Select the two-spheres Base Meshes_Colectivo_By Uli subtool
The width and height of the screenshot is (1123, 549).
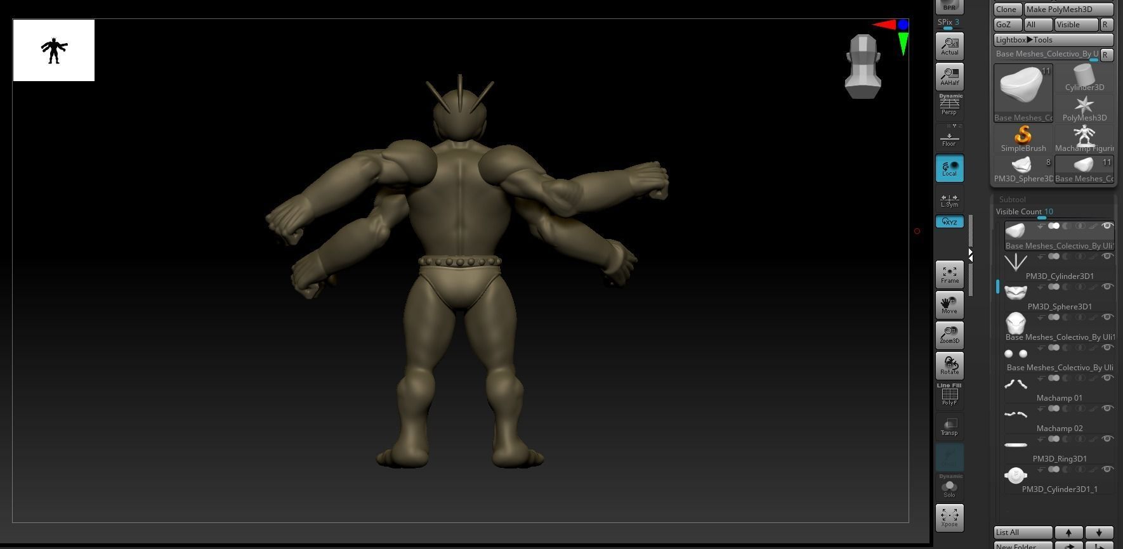pyautogui.click(x=1059, y=358)
